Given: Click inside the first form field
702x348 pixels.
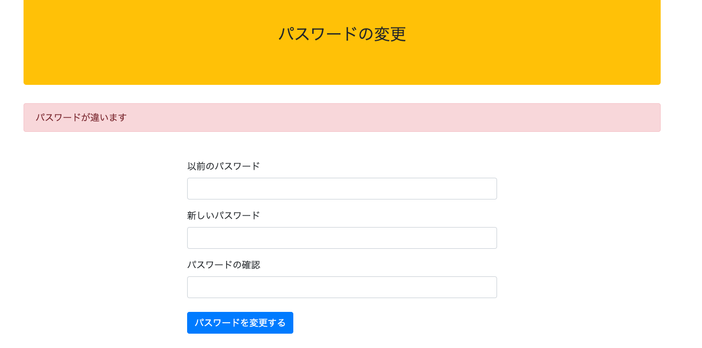Looking at the screenshot, I should pos(342,188).
